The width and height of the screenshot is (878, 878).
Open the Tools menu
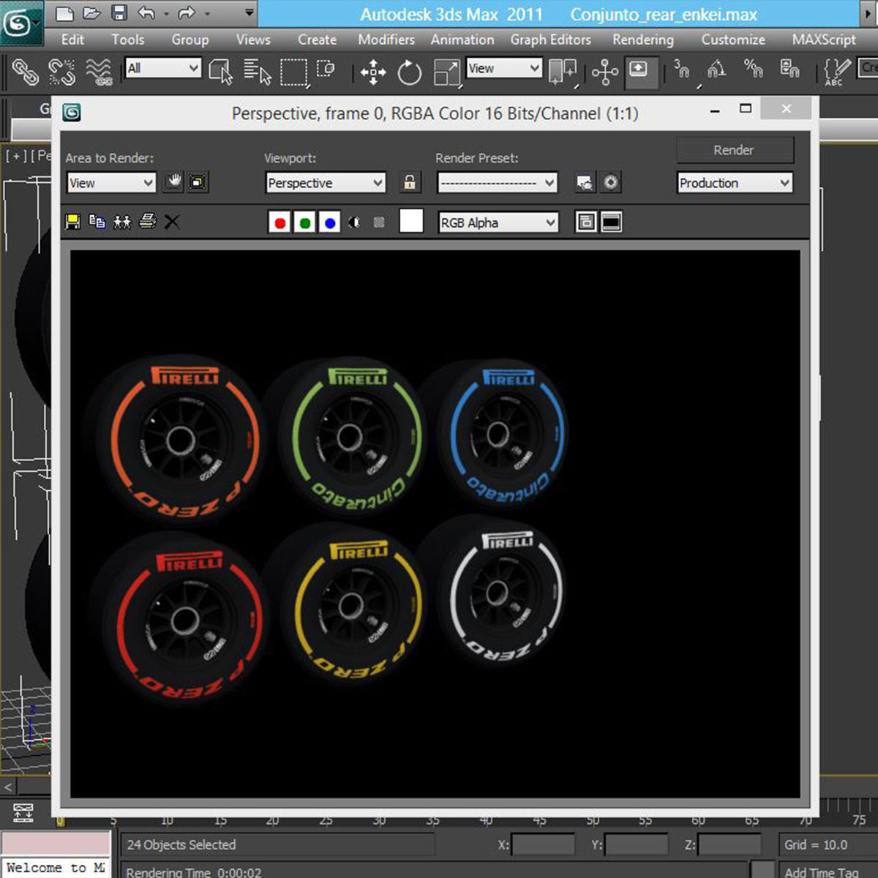[127, 40]
